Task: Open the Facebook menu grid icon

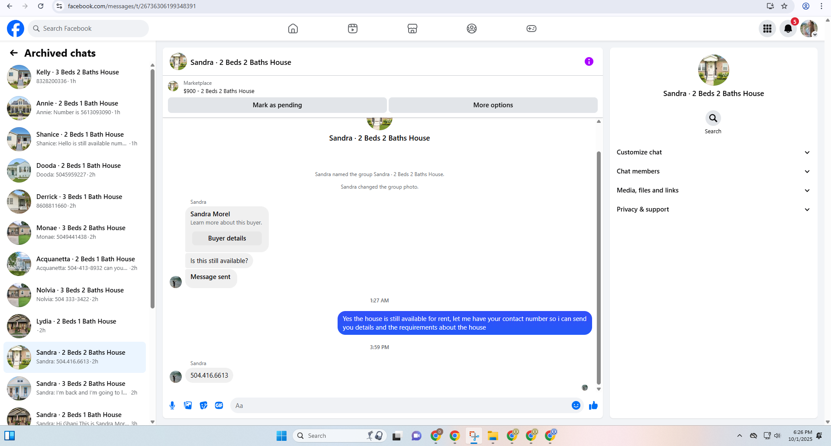Action: tap(767, 29)
